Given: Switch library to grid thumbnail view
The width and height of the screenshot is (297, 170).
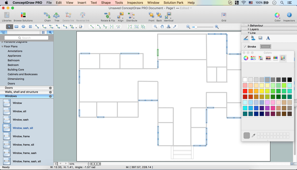Looking at the screenshot, I should (x=43, y=32).
